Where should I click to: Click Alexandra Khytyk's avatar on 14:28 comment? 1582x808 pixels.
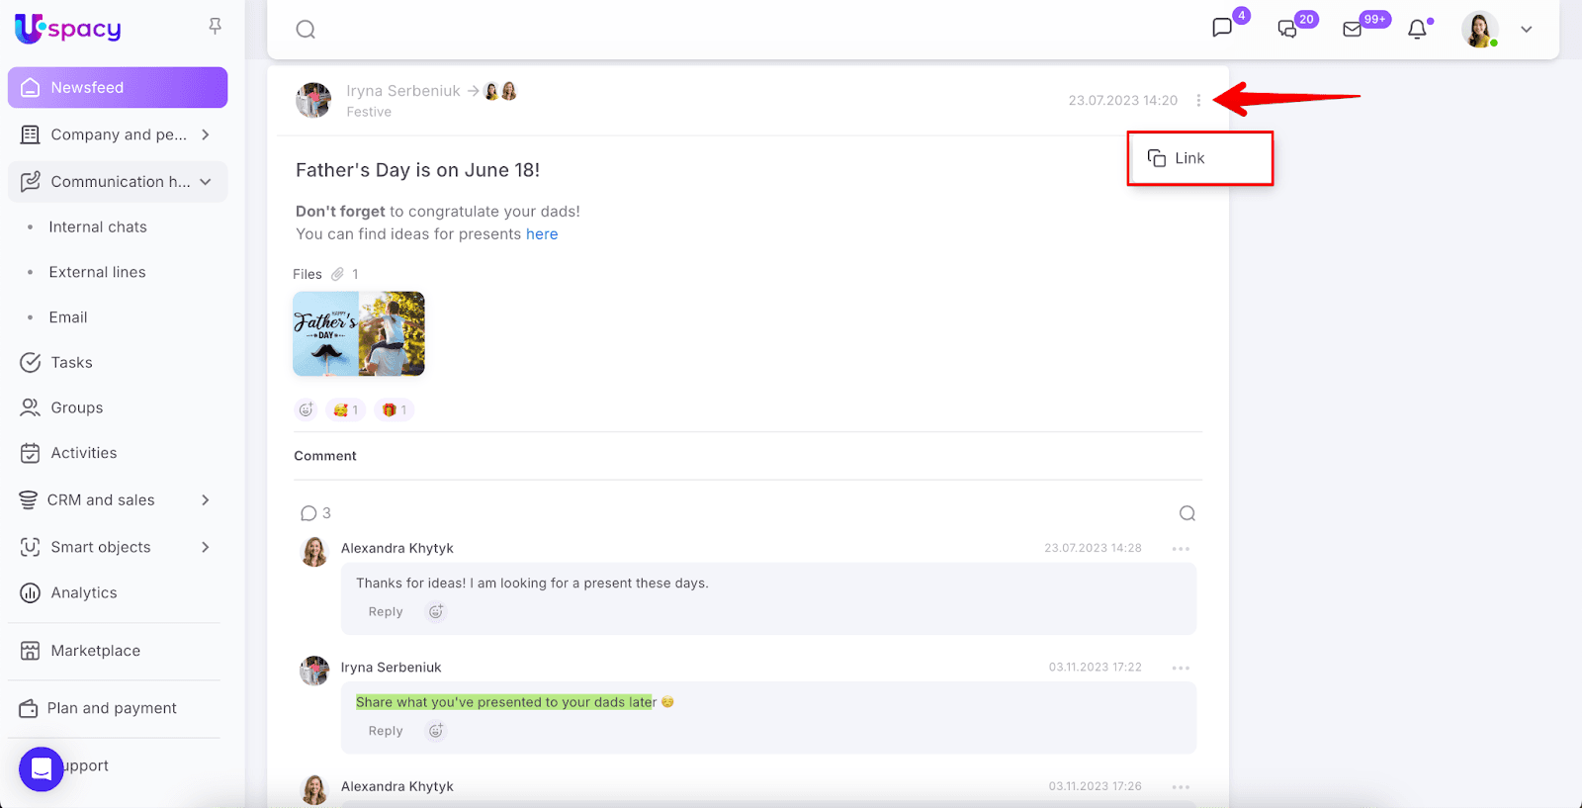tap(314, 552)
